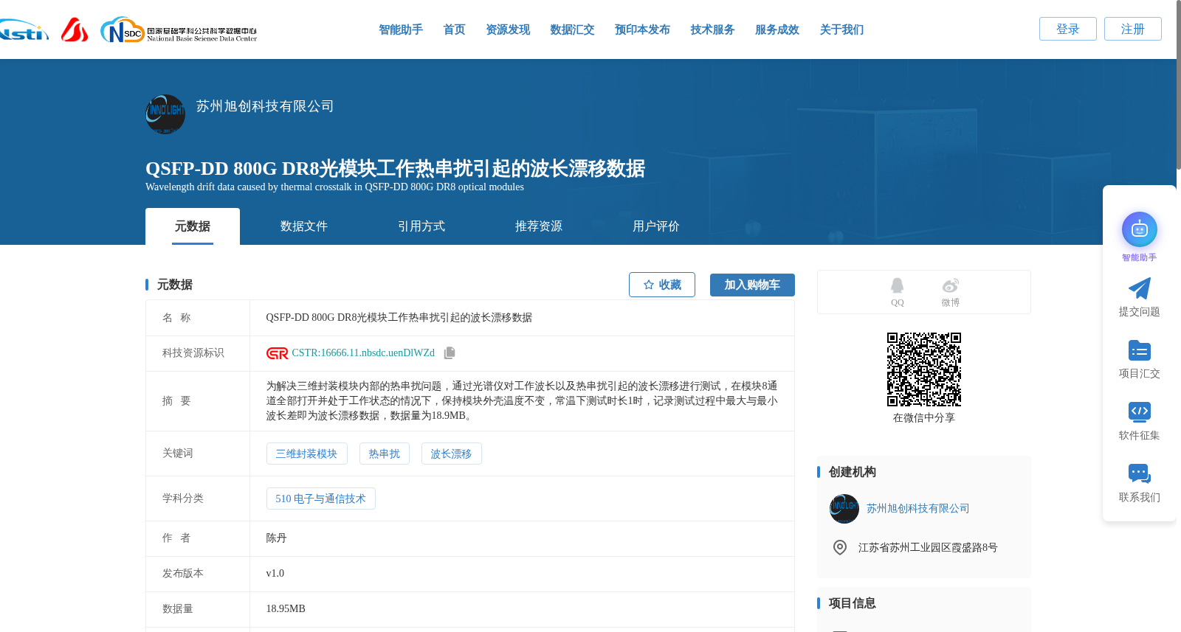Click the author name 陈丹

276,538
